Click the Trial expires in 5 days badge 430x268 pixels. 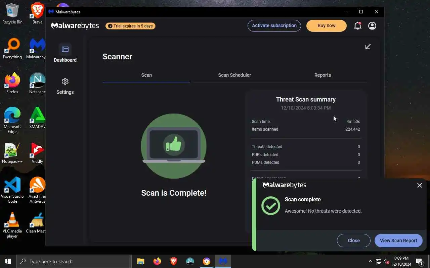pyautogui.click(x=130, y=26)
